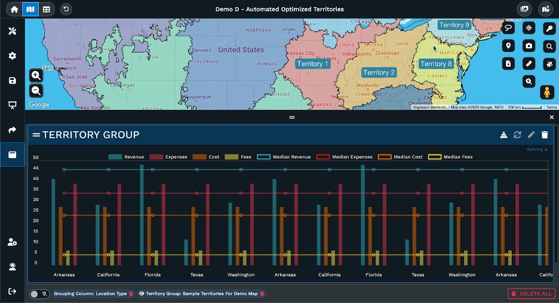Click the DELETE ALL button
This screenshot has height=303, width=559.
(532, 293)
